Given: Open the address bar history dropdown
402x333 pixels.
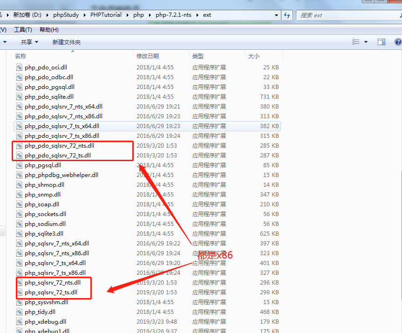Looking at the screenshot, I should pyautogui.click(x=276, y=15).
